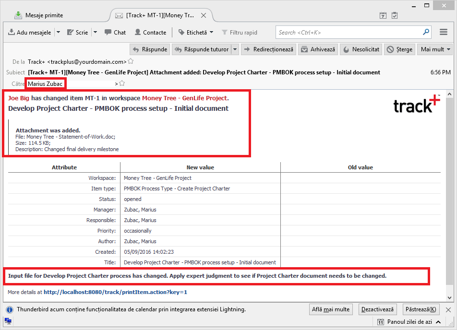Dismiss the Lightning notification bar
This screenshot has width=457, height=330.
448,310
